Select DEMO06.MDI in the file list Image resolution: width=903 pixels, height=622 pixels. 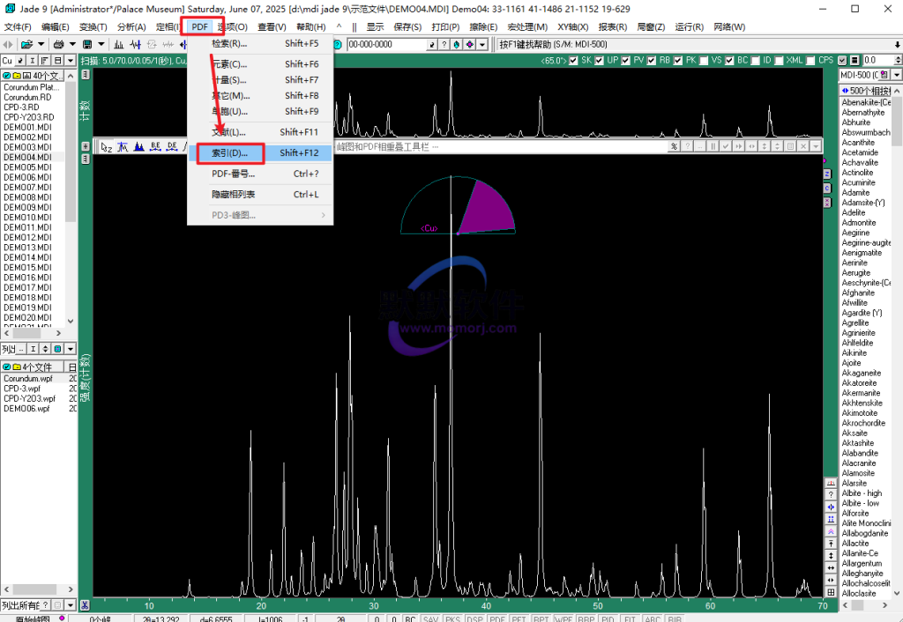(x=27, y=177)
